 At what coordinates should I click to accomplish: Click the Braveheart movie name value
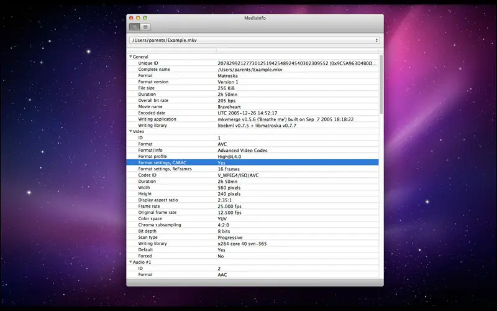coord(229,106)
